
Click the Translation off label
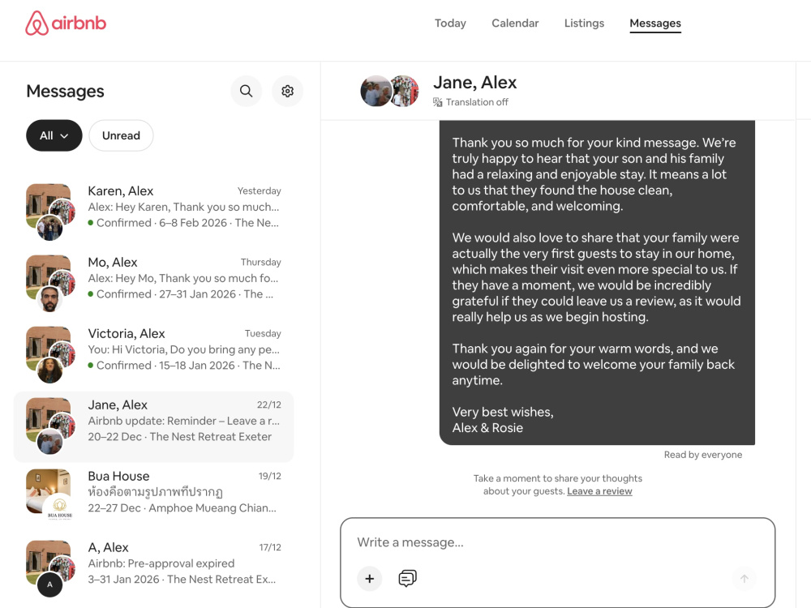tap(477, 102)
